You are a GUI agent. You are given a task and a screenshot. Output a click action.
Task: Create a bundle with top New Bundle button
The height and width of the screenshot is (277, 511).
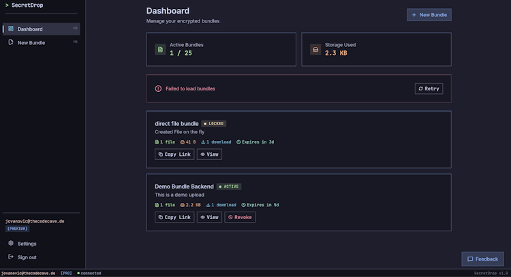click(x=429, y=15)
